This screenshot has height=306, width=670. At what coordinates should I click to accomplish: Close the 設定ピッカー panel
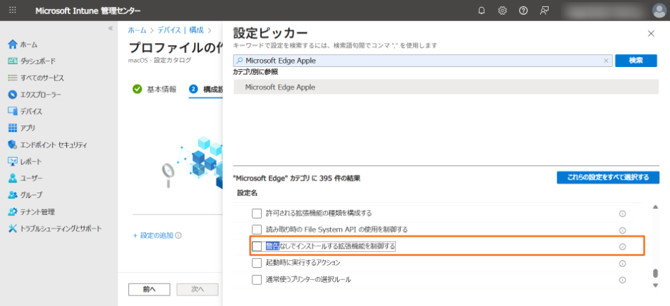point(650,33)
